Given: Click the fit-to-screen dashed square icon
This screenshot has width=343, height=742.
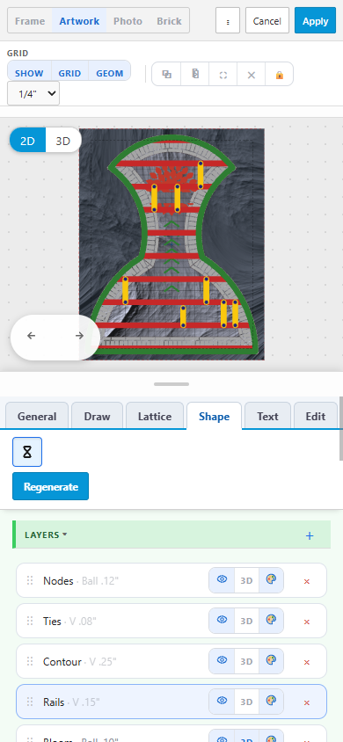Looking at the screenshot, I should pyautogui.click(x=223, y=75).
